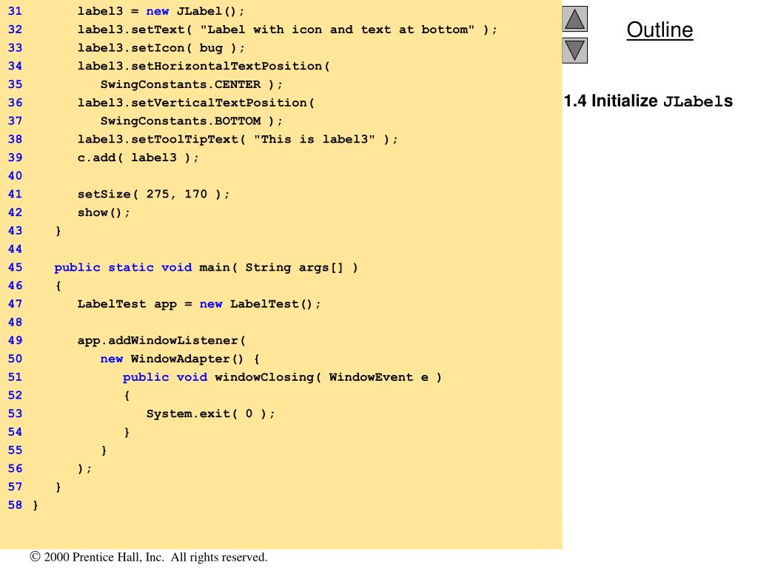Click the up arrow navigation button
Viewport: 758px width, 568px height.
tap(574, 18)
